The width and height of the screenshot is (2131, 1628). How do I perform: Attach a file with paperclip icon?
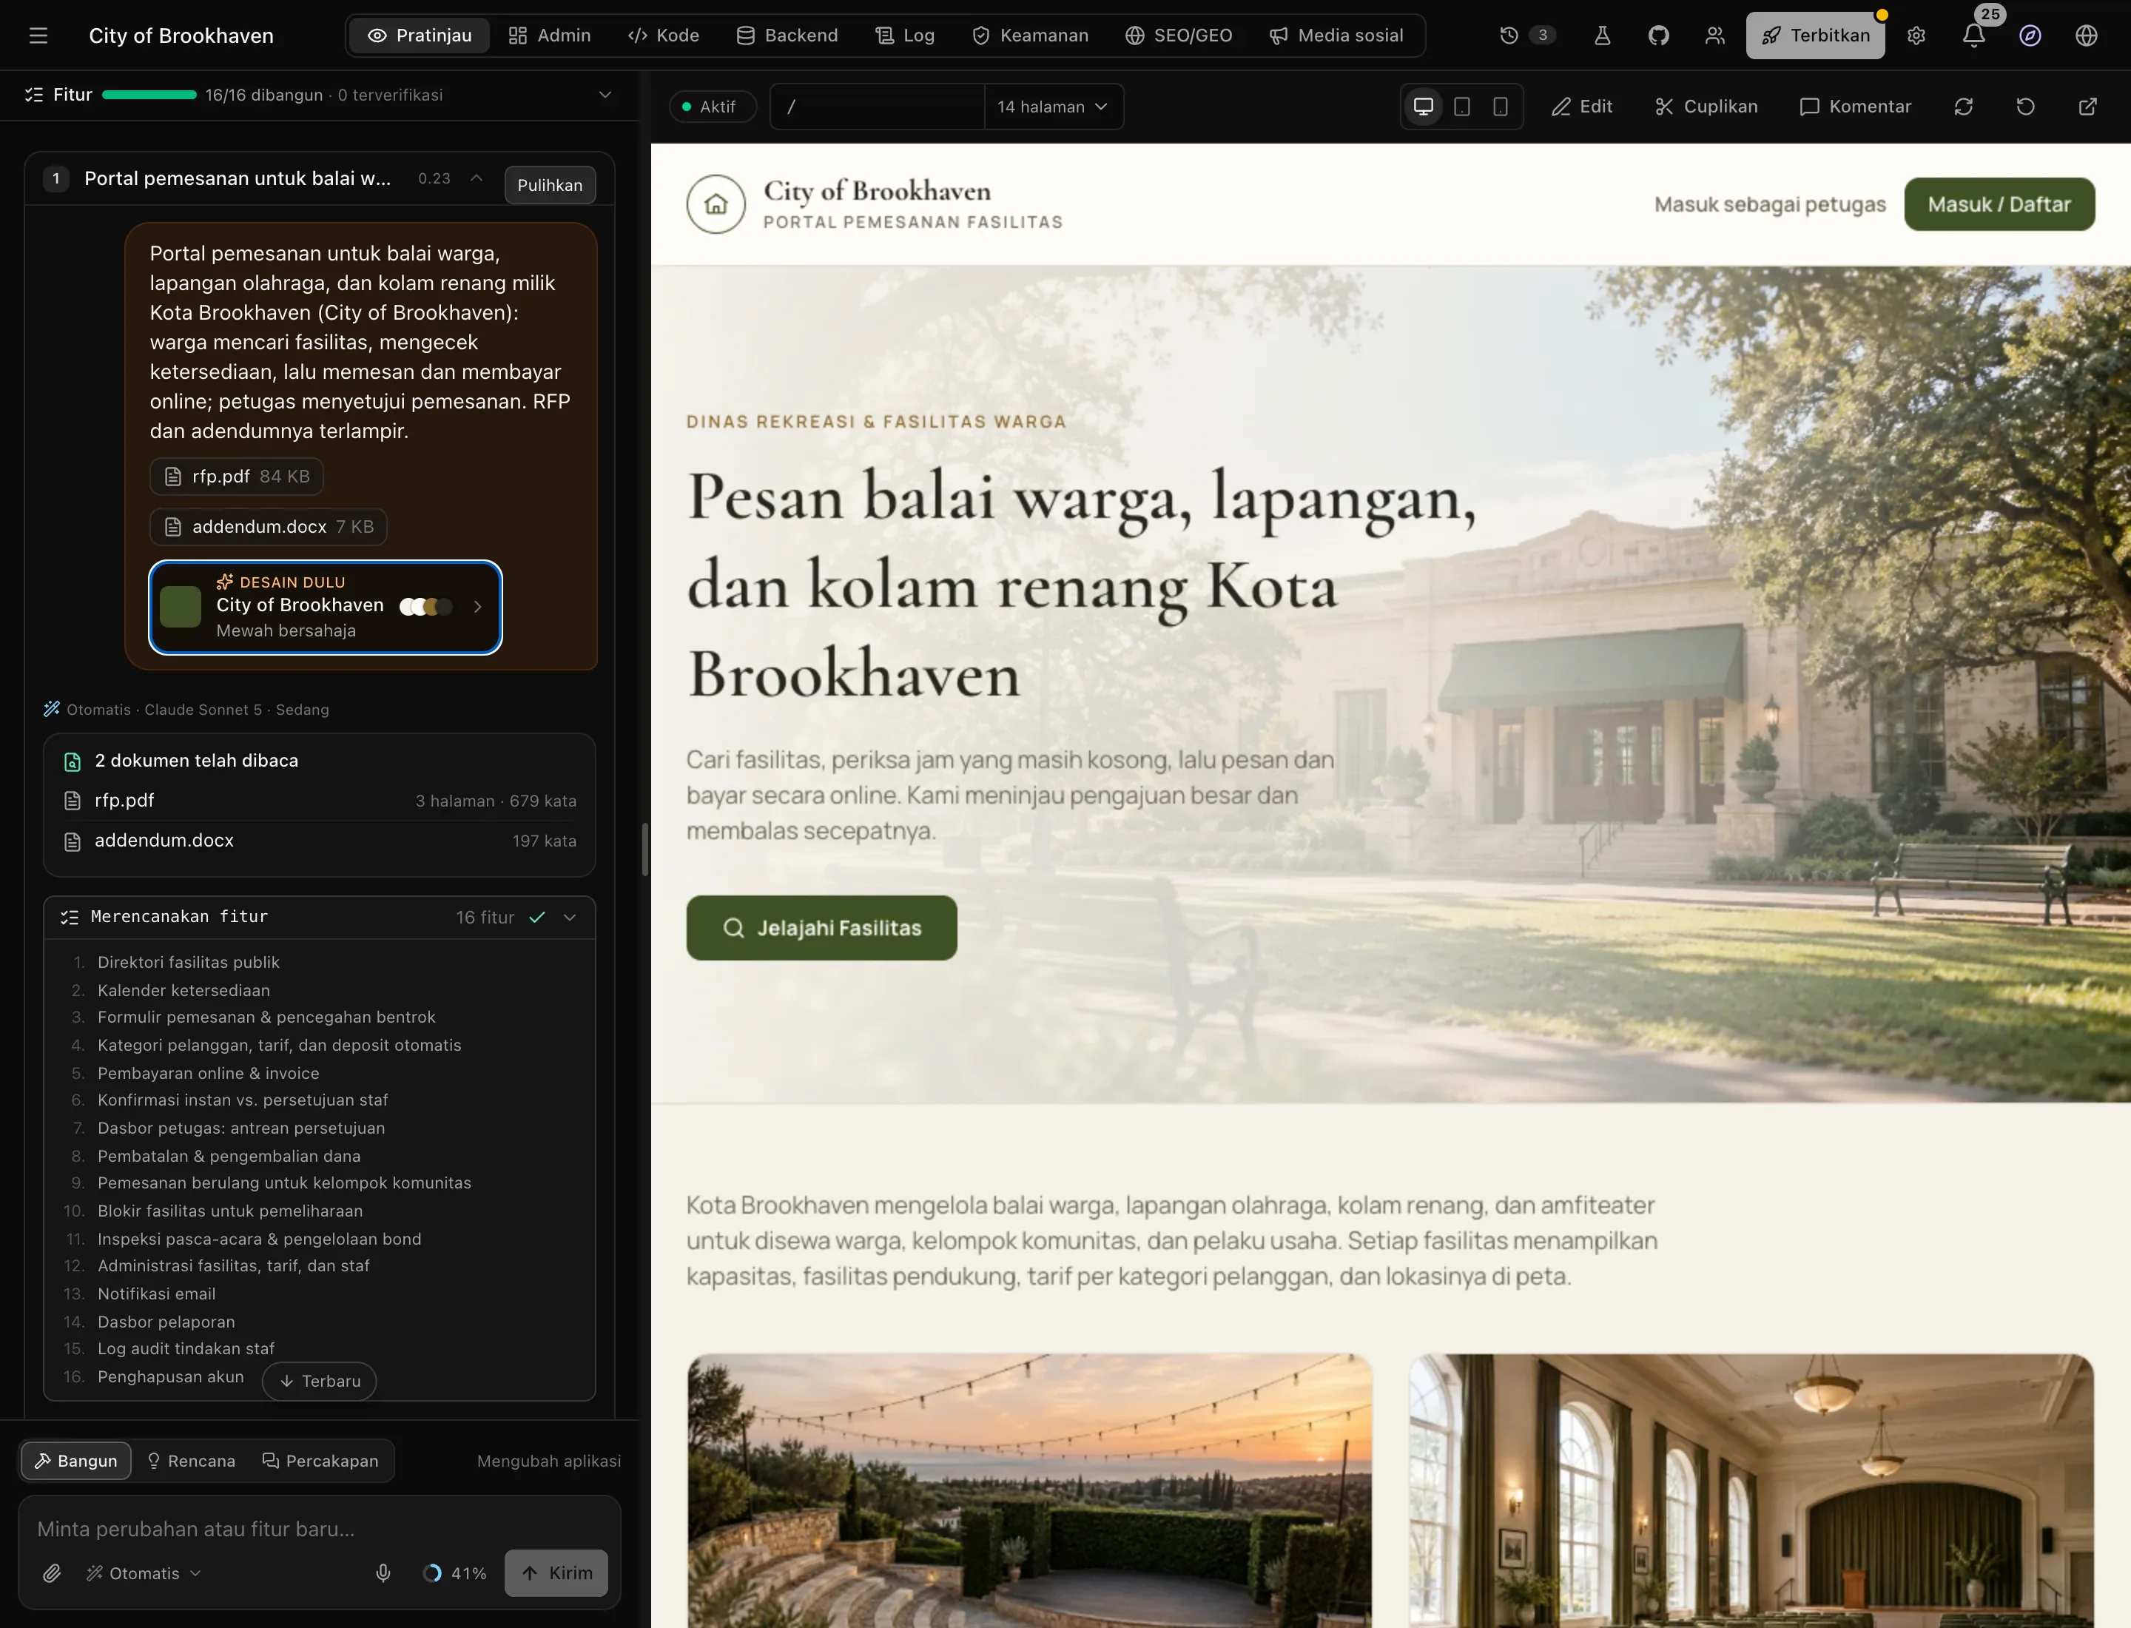53,1572
